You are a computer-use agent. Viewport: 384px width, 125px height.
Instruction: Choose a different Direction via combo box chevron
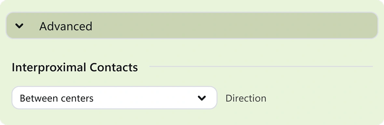tap(202, 98)
